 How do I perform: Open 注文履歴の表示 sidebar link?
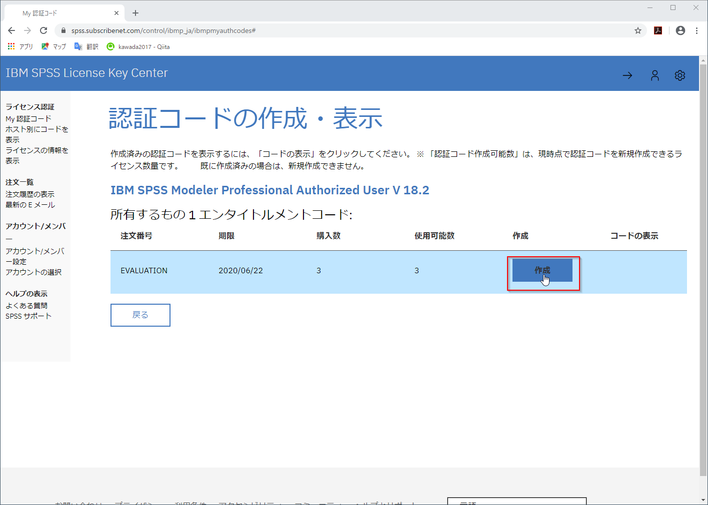[x=30, y=194]
